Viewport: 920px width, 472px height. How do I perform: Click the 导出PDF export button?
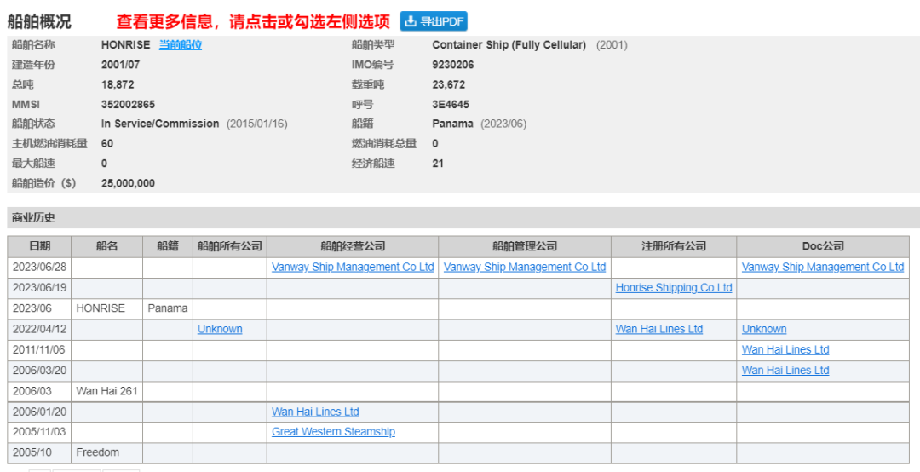tap(434, 21)
